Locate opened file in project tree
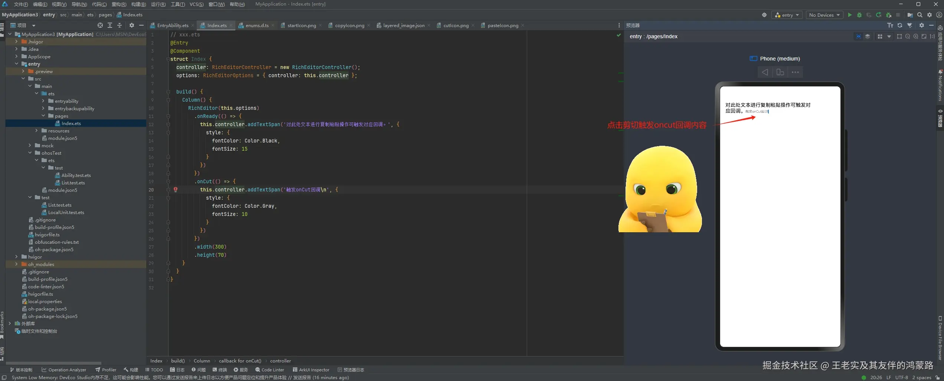944x381 pixels. pos(100,25)
